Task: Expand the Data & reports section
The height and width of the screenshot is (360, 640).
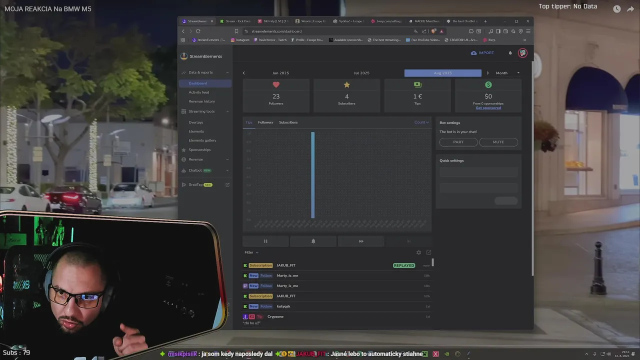Action: click(x=205, y=72)
